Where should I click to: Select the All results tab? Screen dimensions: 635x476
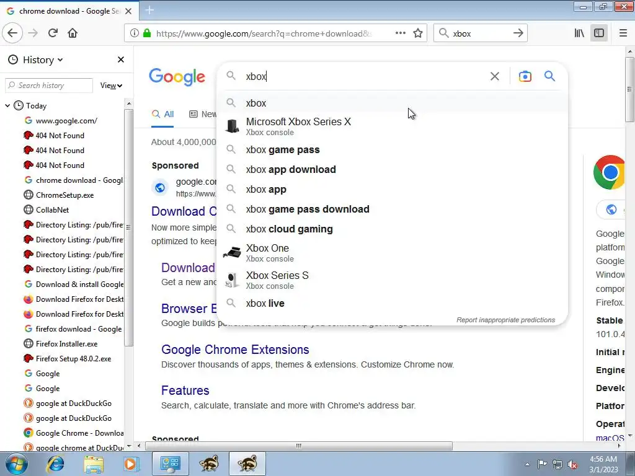click(163, 115)
